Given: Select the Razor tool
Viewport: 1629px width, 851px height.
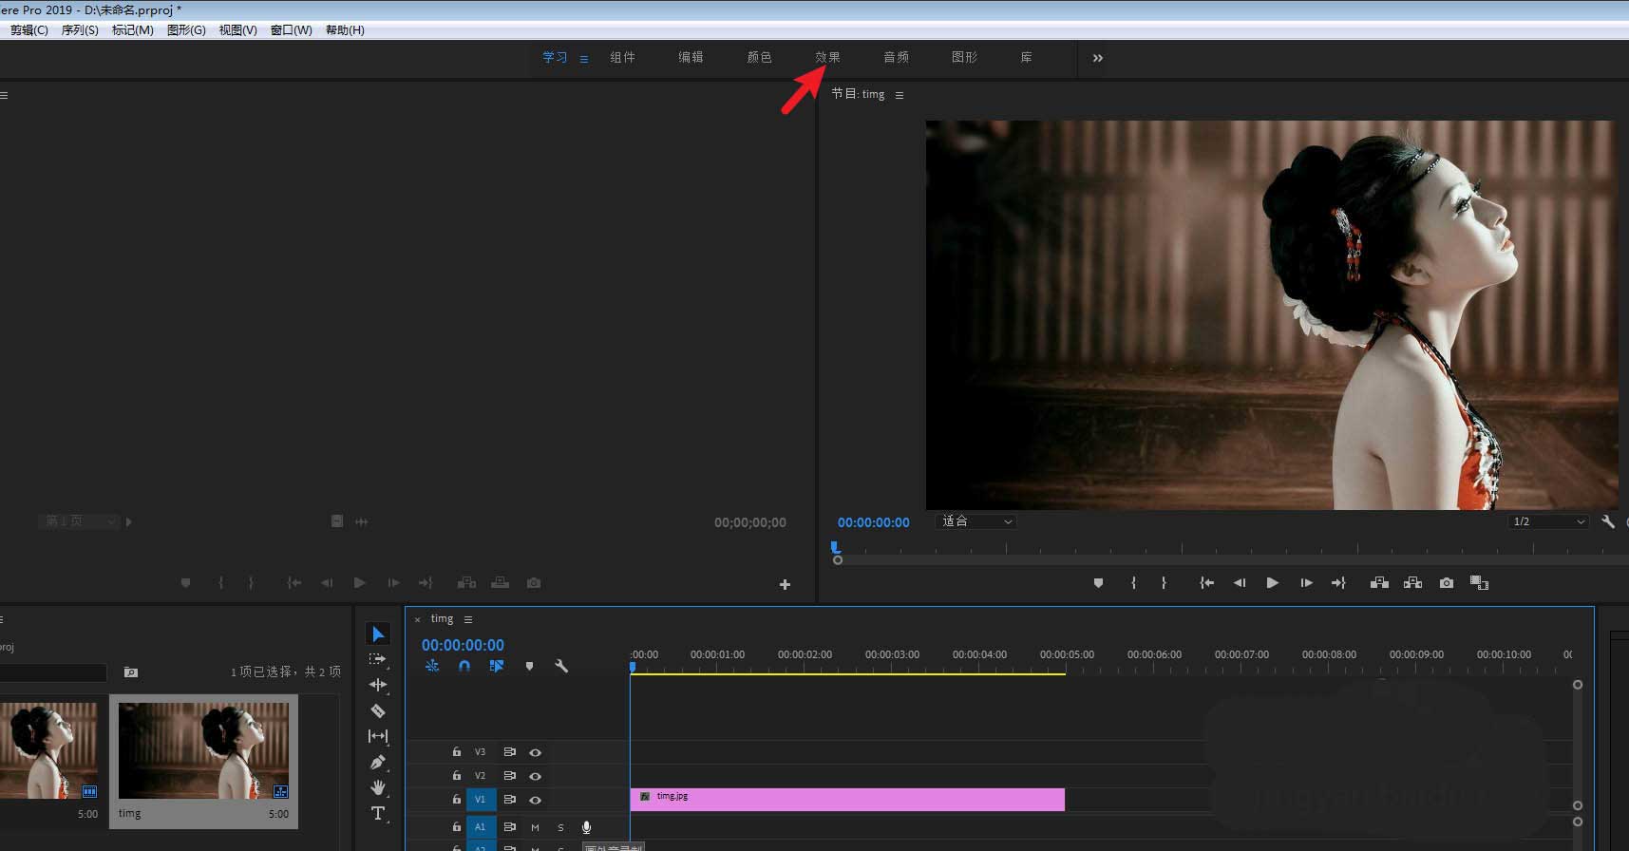Looking at the screenshot, I should click(x=378, y=710).
